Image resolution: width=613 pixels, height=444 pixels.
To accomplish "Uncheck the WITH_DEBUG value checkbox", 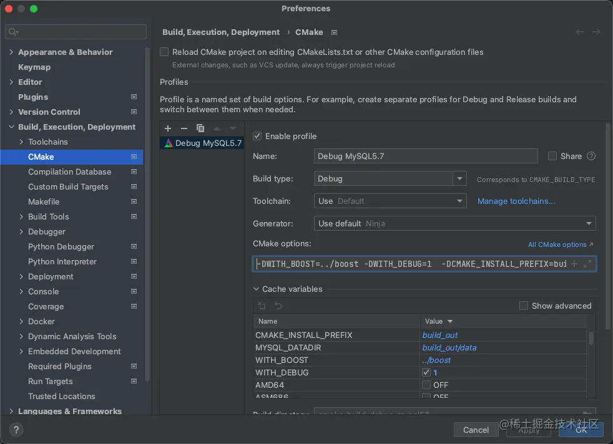I will [x=426, y=372].
